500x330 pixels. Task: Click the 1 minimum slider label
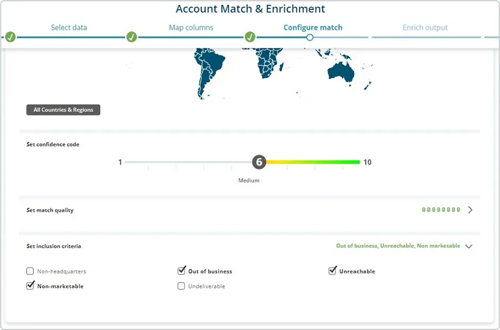pos(120,162)
